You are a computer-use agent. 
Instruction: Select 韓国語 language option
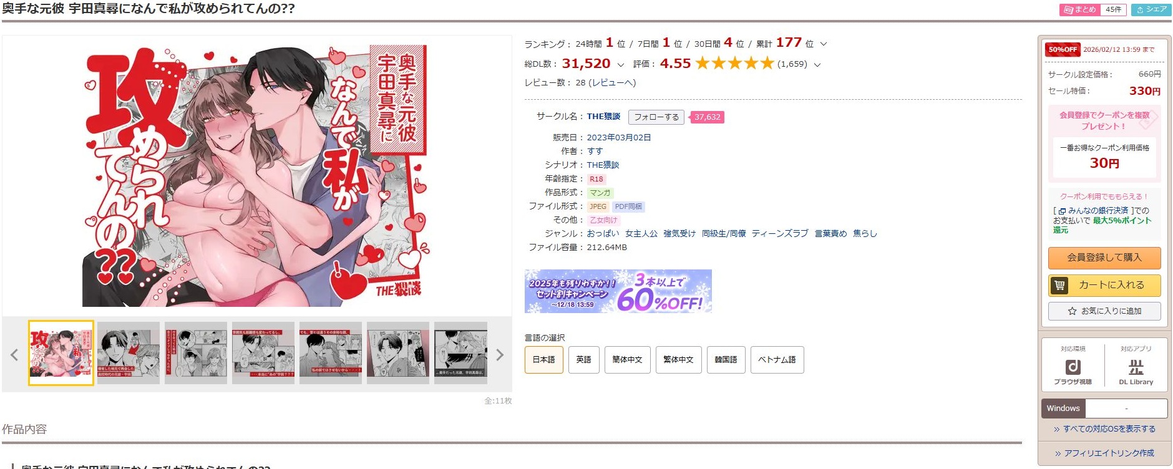tap(726, 360)
